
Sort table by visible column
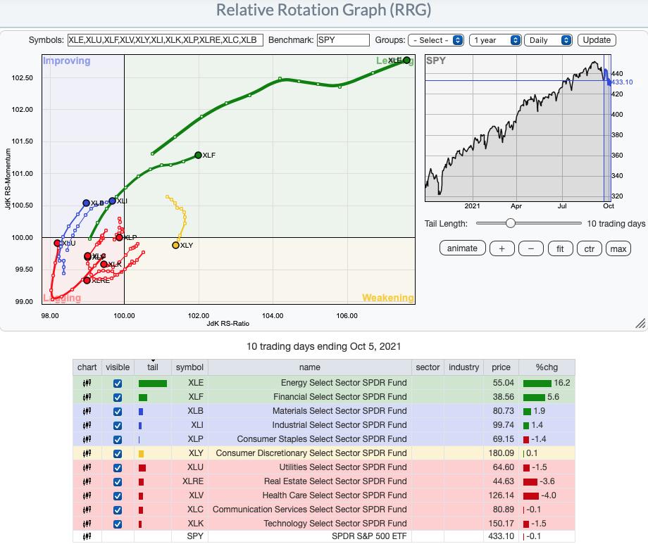click(118, 367)
